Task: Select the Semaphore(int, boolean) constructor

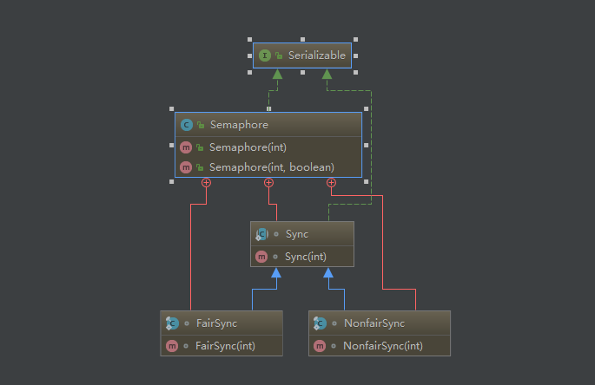Action: [271, 167]
